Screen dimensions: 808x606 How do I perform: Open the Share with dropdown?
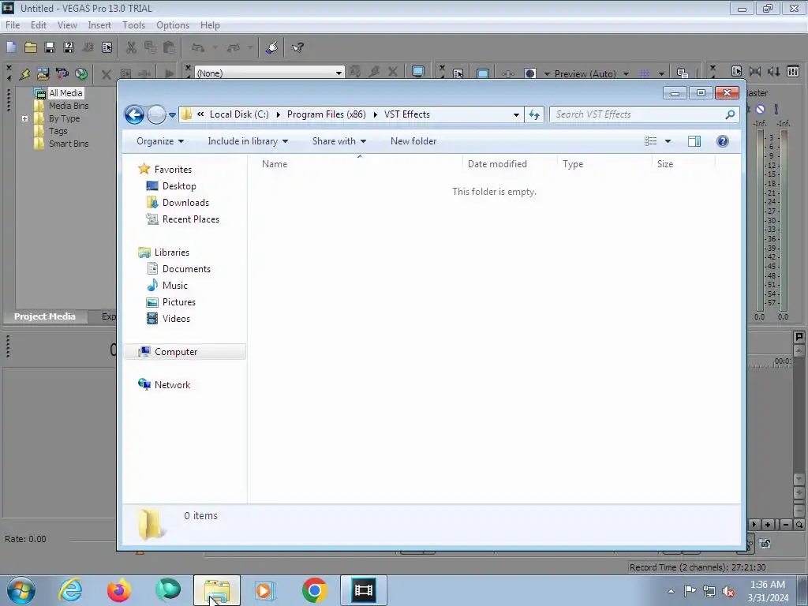(x=339, y=141)
